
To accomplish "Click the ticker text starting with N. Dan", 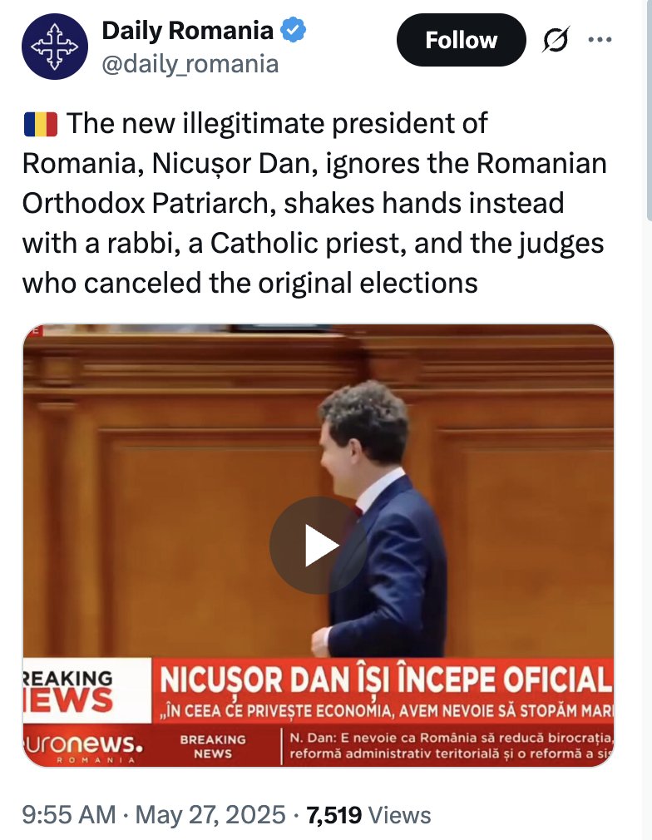I will (x=451, y=745).
